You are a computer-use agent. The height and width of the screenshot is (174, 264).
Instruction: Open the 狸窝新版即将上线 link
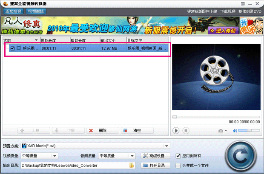coord(202,11)
